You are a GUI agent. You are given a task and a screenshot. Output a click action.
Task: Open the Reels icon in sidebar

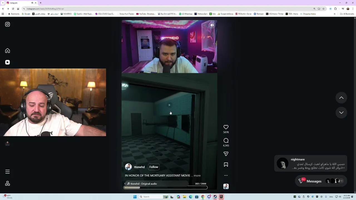click(x=8, y=62)
